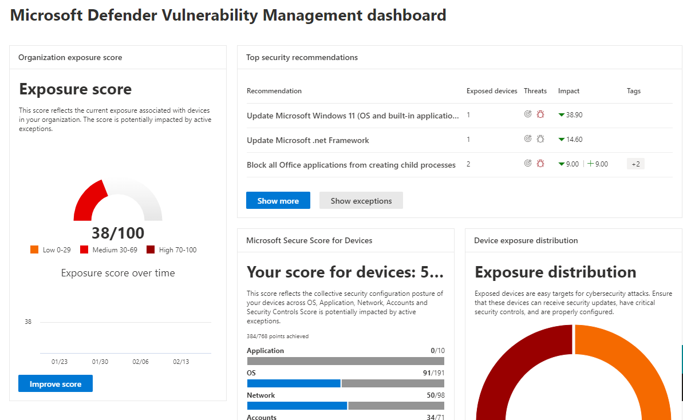Click target icon in Block Office applications row

tap(528, 164)
